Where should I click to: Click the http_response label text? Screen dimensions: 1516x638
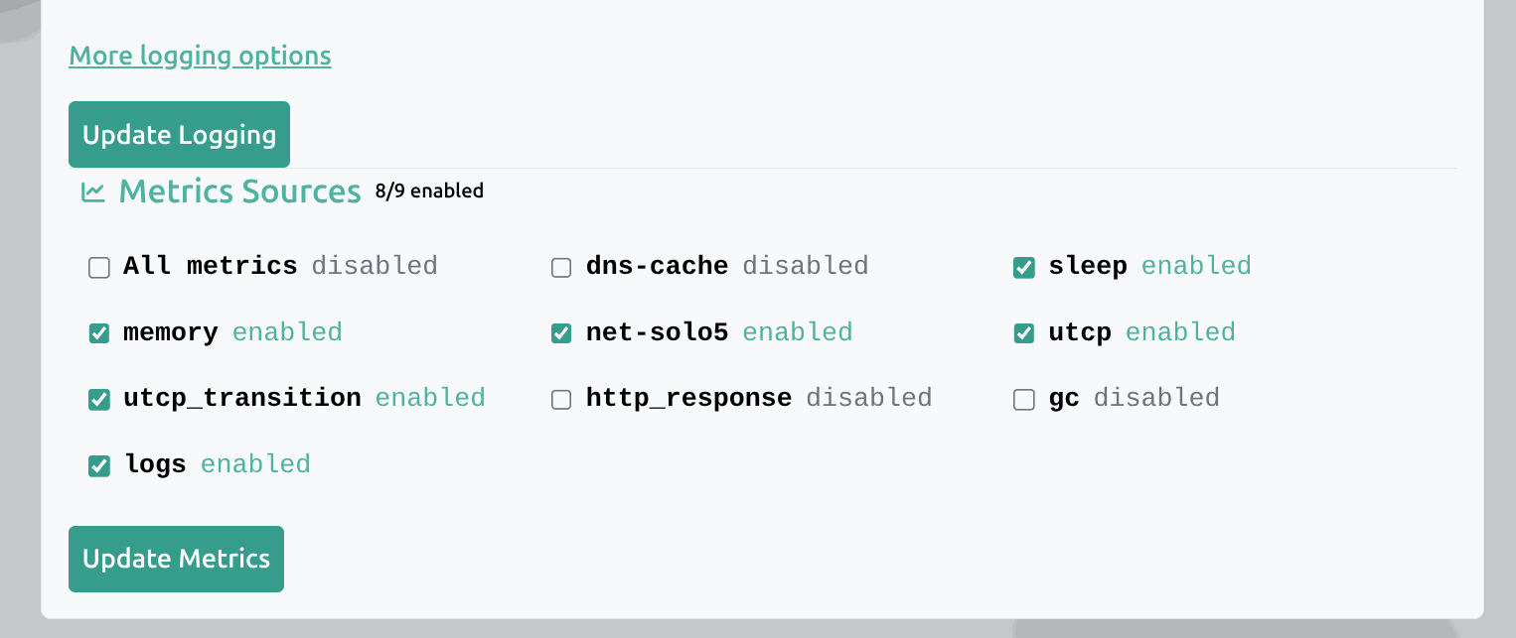(x=688, y=398)
